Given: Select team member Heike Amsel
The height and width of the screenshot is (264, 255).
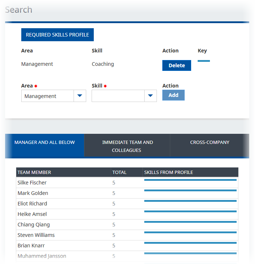Looking at the screenshot, I should [32, 214].
